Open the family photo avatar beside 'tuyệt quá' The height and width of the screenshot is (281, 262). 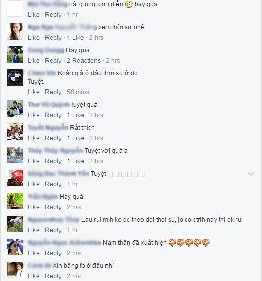tap(15, 109)
